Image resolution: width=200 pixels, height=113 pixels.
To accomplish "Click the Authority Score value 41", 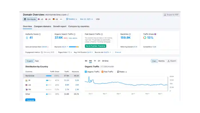I will [x=31, y=38].
